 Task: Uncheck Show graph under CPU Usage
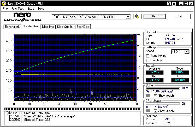(155, 111)
